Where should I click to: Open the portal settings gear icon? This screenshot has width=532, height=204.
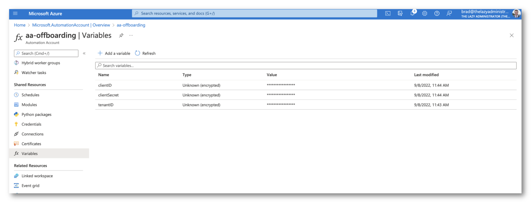(x=425, y=13)
